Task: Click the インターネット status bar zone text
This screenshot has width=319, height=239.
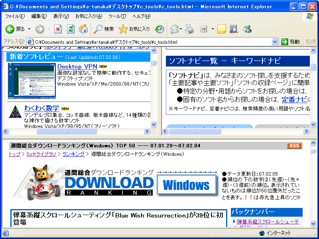Action: point(279,233)
